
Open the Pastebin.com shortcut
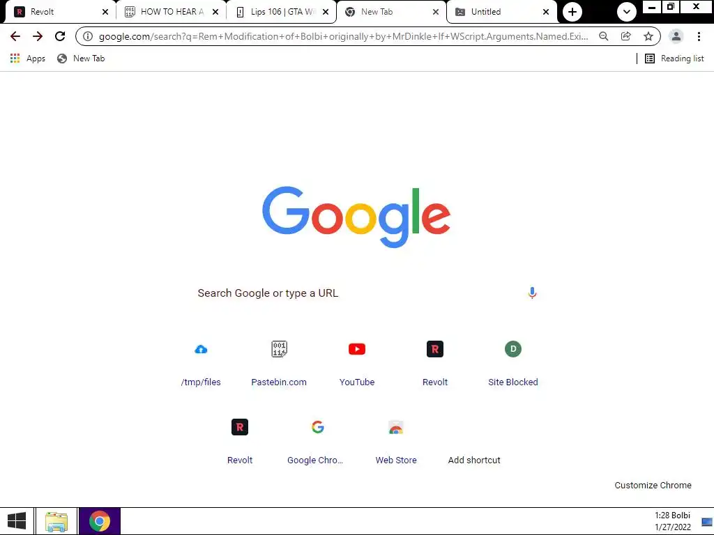click(279, 363)
